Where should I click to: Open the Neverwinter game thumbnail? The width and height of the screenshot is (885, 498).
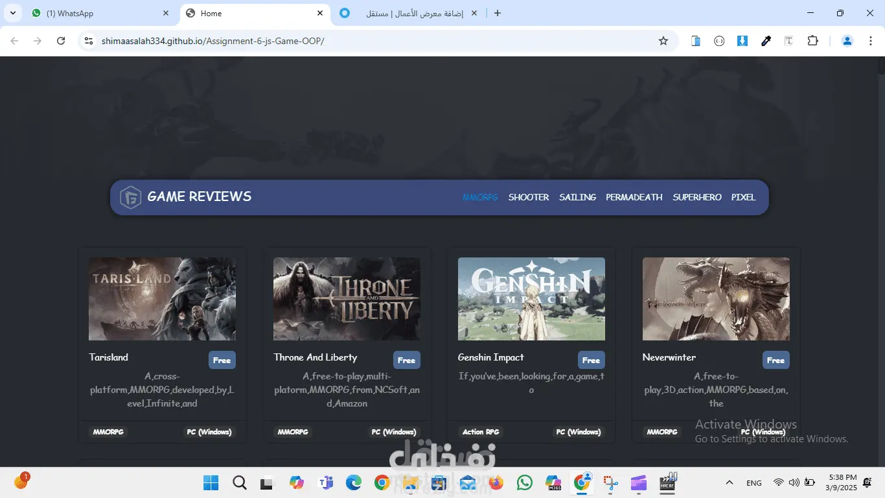pos(716,299)
